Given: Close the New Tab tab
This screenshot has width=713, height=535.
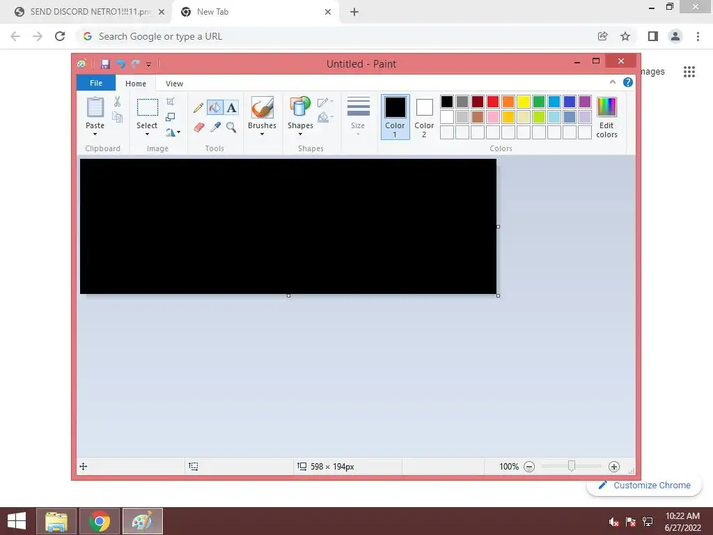Looking at the screenshot, I should pos(328,13).
